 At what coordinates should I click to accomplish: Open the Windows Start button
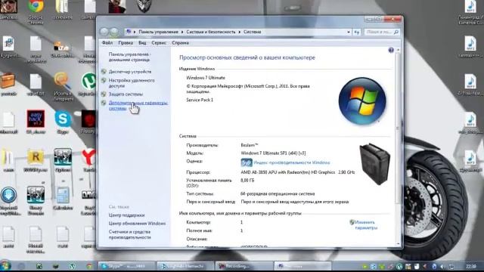point(5,266)
